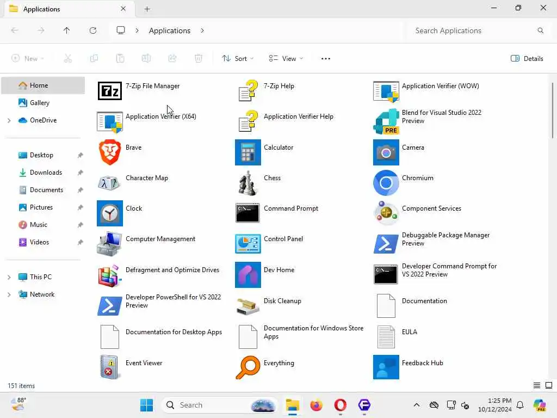Select the Everything search app icon
The width and height of the screenshot is (557, 418).
point(248,367)
